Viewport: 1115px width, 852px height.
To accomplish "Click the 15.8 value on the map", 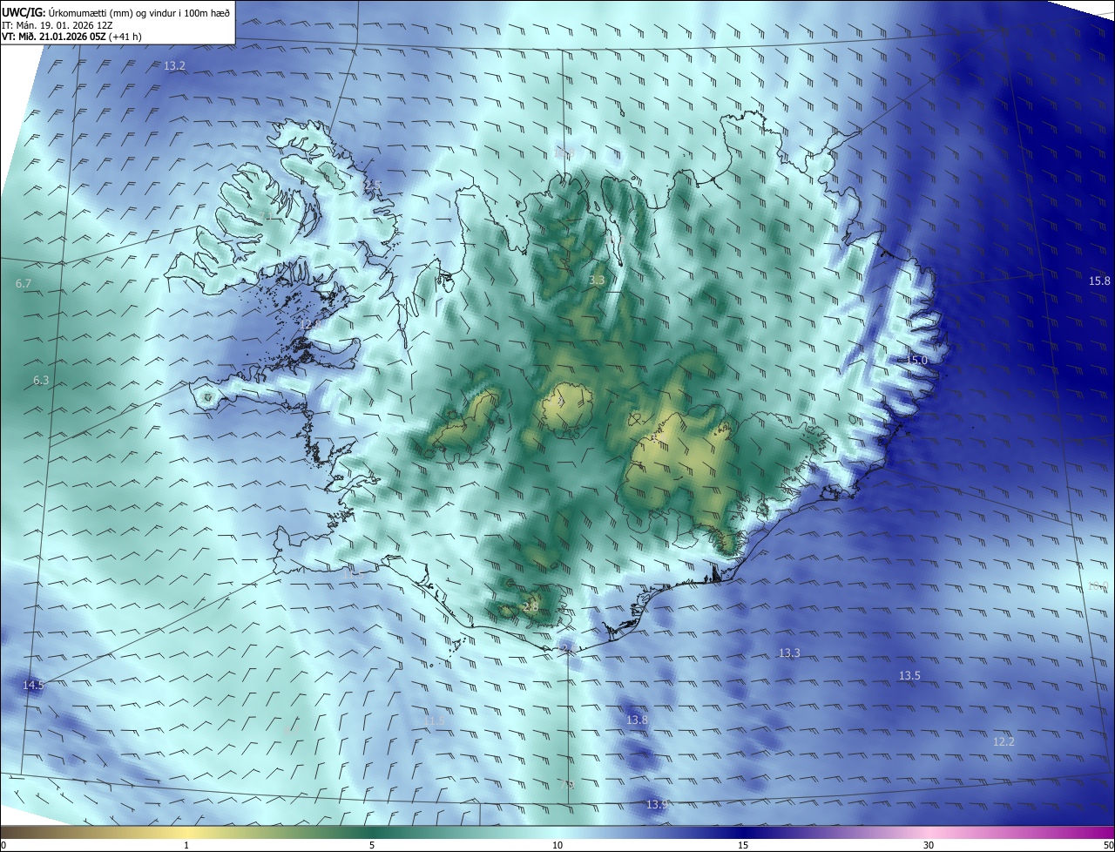I will pos(1100,281).
